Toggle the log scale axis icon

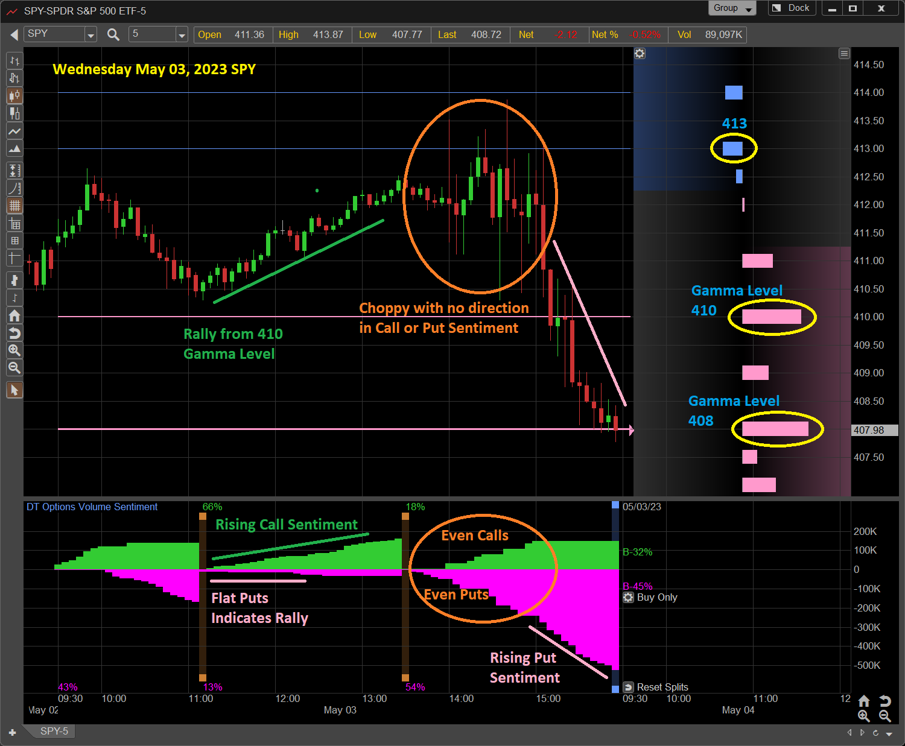click(x=14, y=188)
